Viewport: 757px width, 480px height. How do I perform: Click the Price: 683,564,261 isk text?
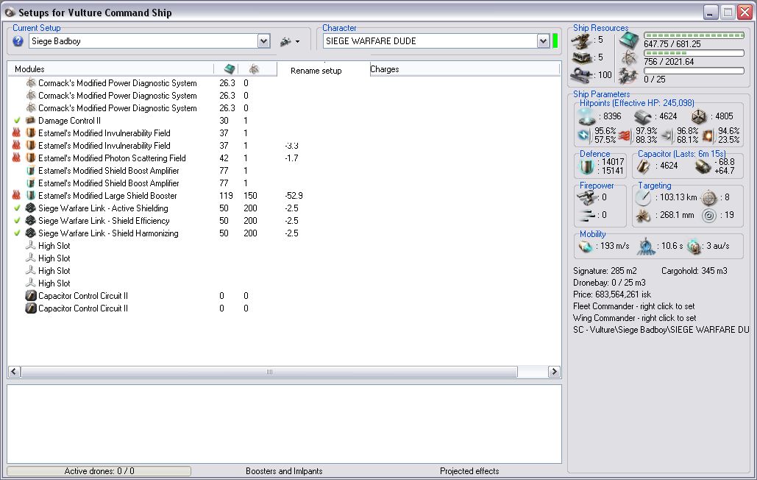coord(612,294)
